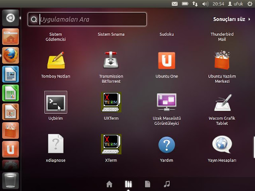Launch Transmission BitTorrent
This screenshot has width=255, height=191.
[x=111, y=60]
